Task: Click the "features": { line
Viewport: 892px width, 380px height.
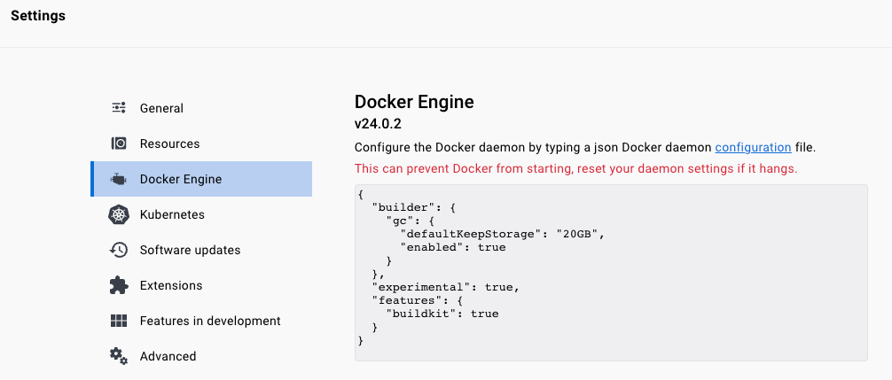Action: [419, 300]
